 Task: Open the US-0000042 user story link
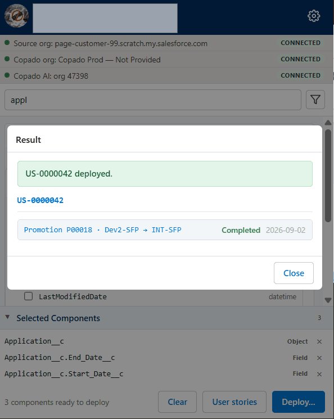(40, 200)
